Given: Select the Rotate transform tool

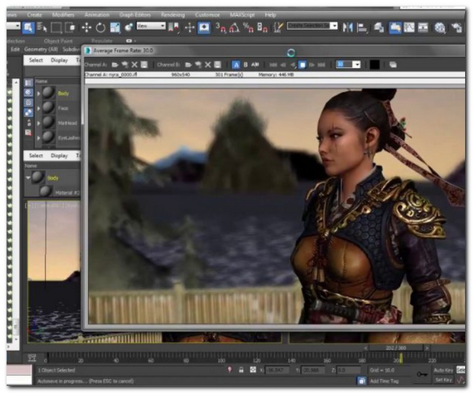Looking at the screenshot, I should pyautogui.click(x=100, y=28).
